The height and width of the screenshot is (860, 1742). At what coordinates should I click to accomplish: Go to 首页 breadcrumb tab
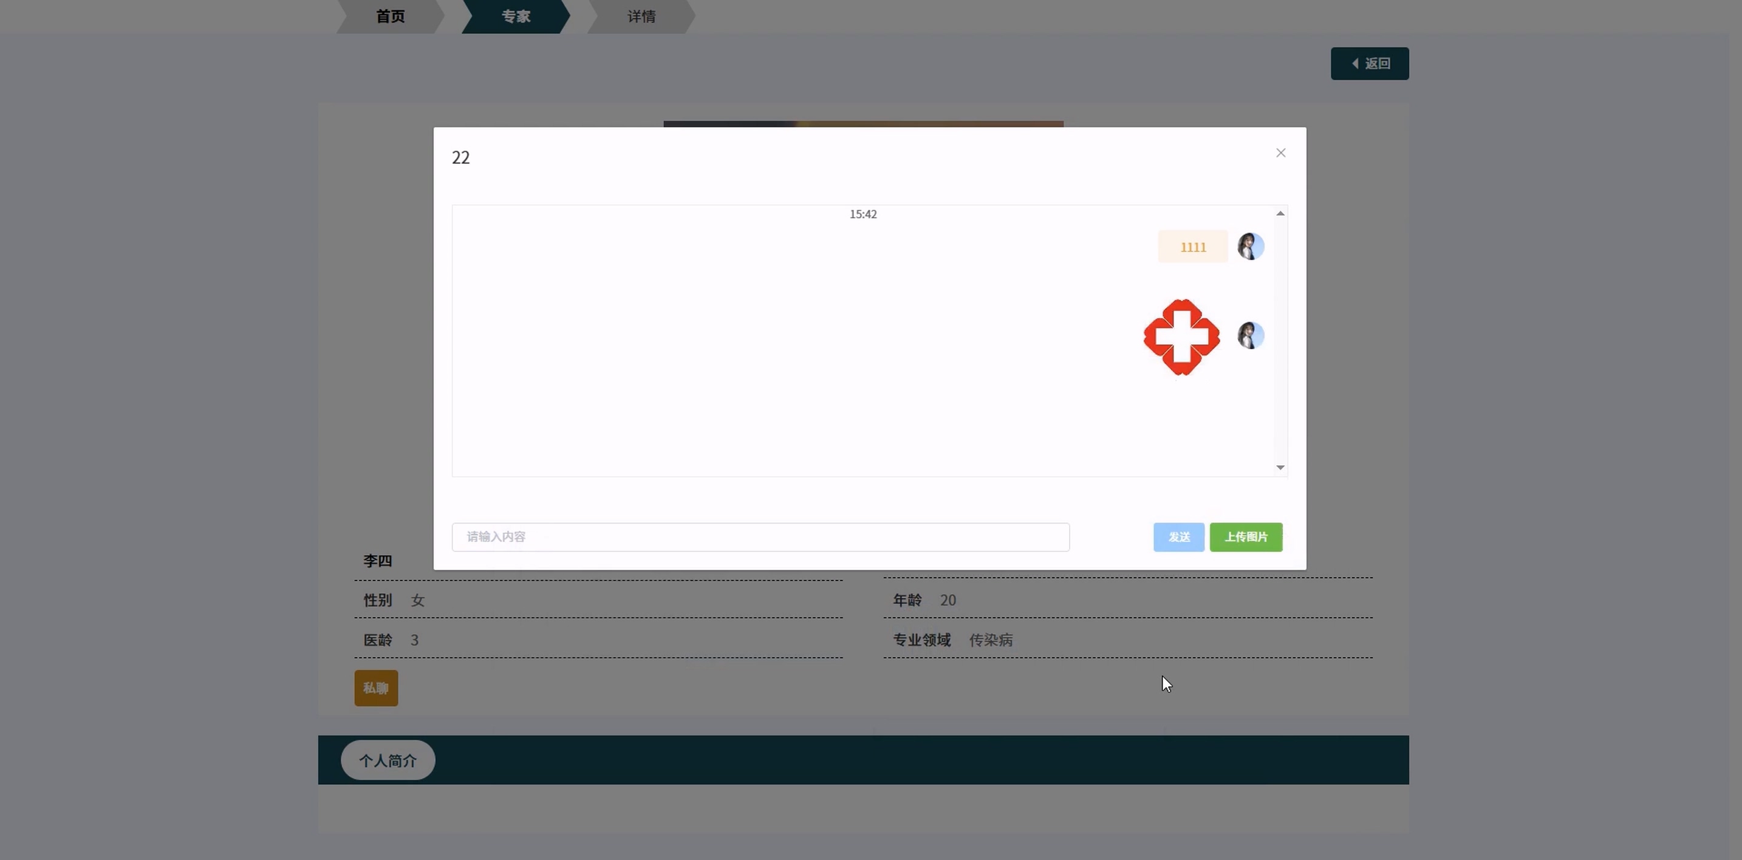tap(390, 16)
